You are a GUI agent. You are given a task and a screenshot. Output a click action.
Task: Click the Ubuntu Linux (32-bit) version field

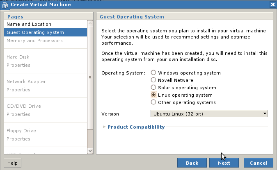pos(206,113)
